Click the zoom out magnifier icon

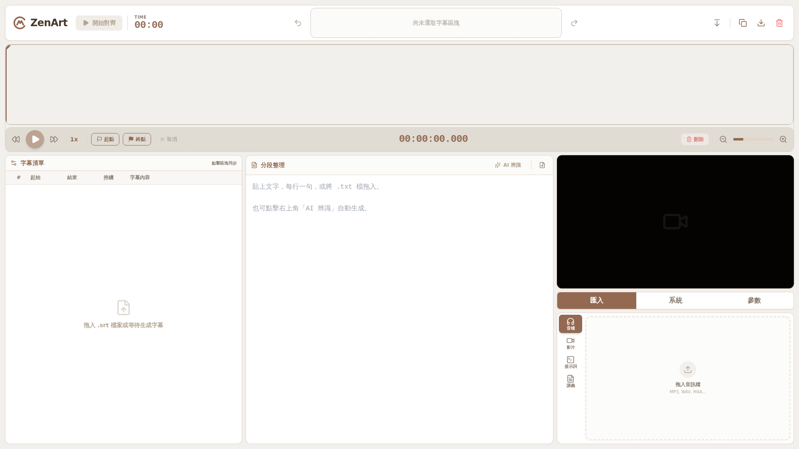pos(723,139)
